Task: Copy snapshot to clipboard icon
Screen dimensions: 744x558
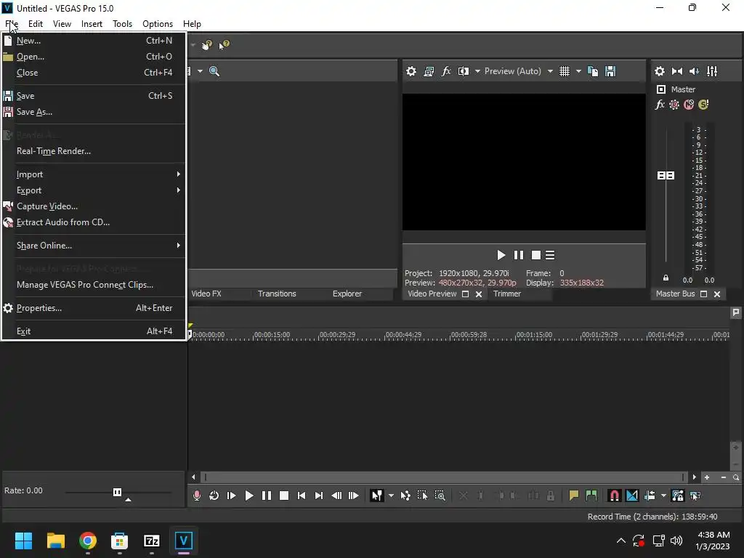Action: 593,71
